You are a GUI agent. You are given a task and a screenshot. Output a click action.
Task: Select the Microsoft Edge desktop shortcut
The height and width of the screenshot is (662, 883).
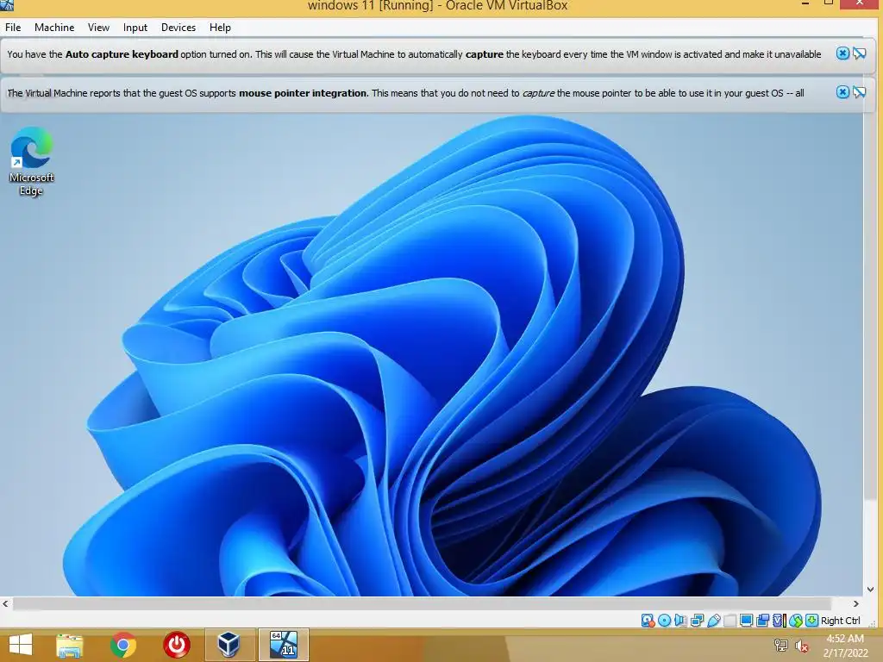(32, 161)
